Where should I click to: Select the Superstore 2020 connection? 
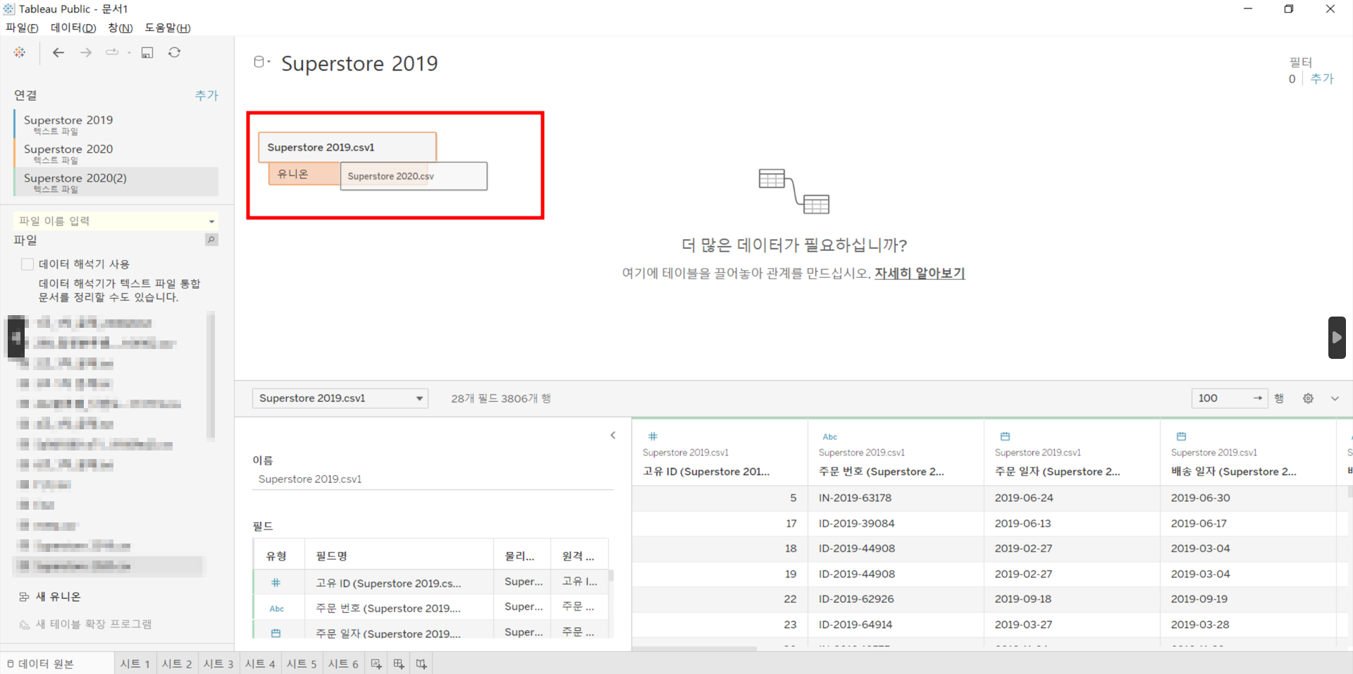[x=116, y=153]
